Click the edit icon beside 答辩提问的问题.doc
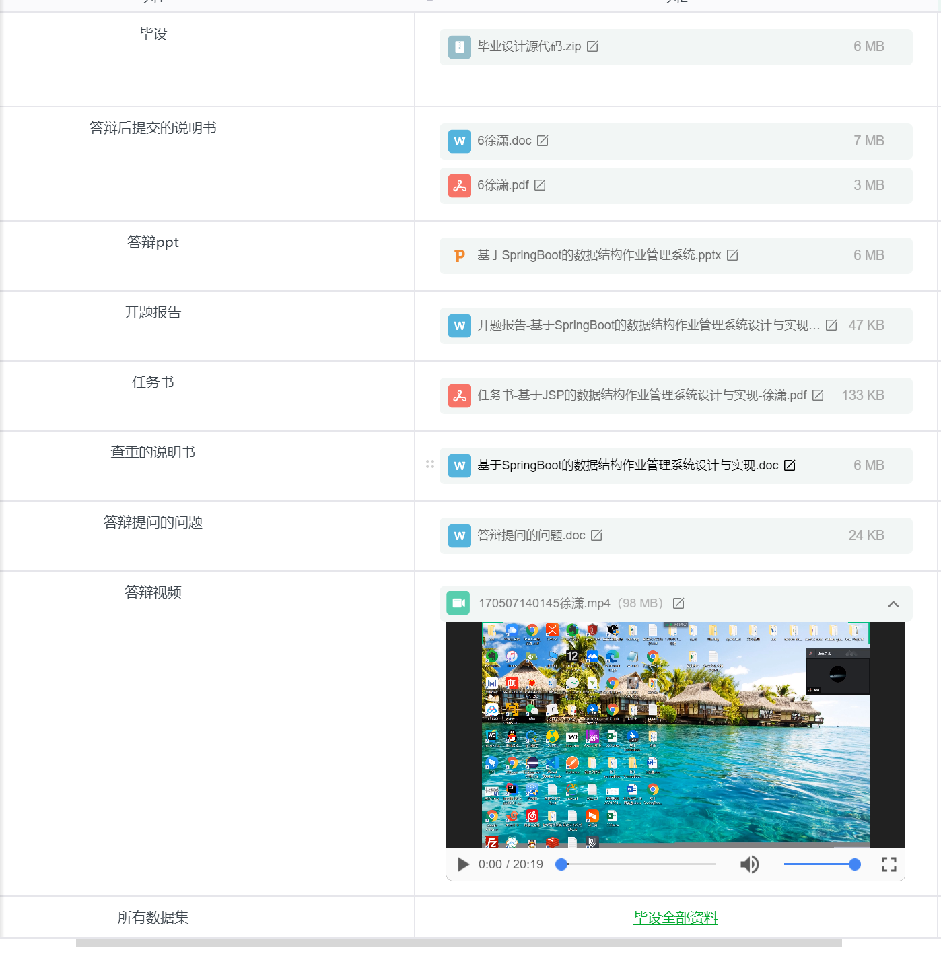941x954 pixels. (x=596, y=535)
